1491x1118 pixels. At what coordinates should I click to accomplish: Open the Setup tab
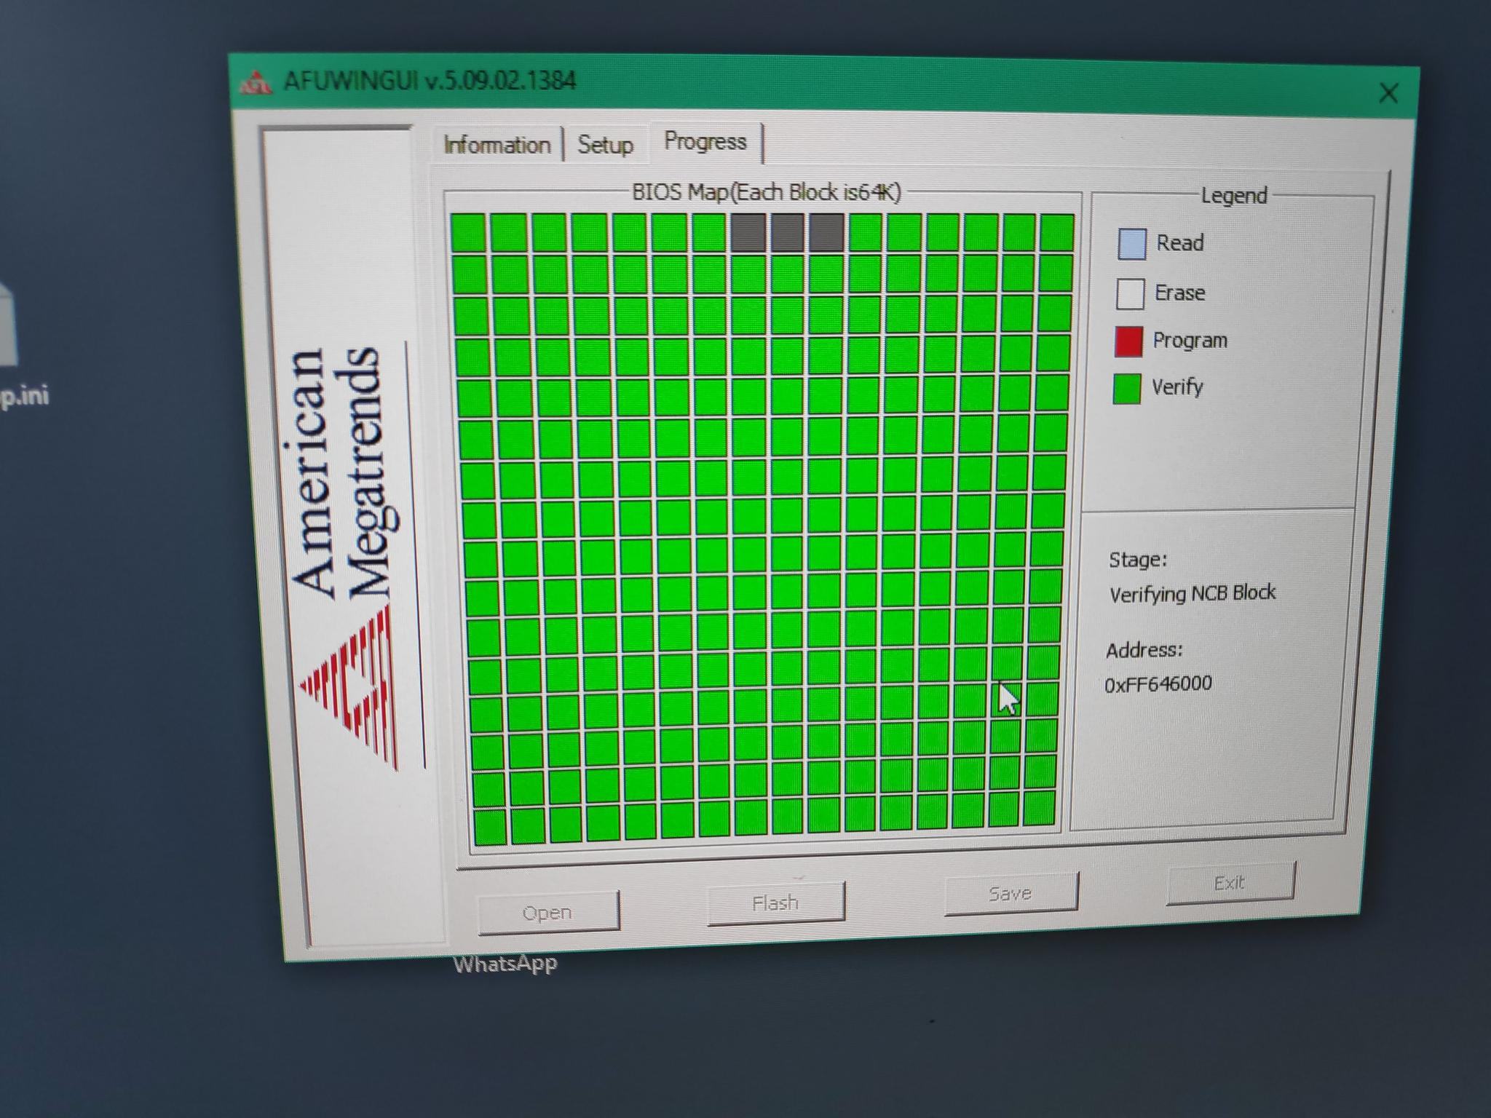point(605,144)
